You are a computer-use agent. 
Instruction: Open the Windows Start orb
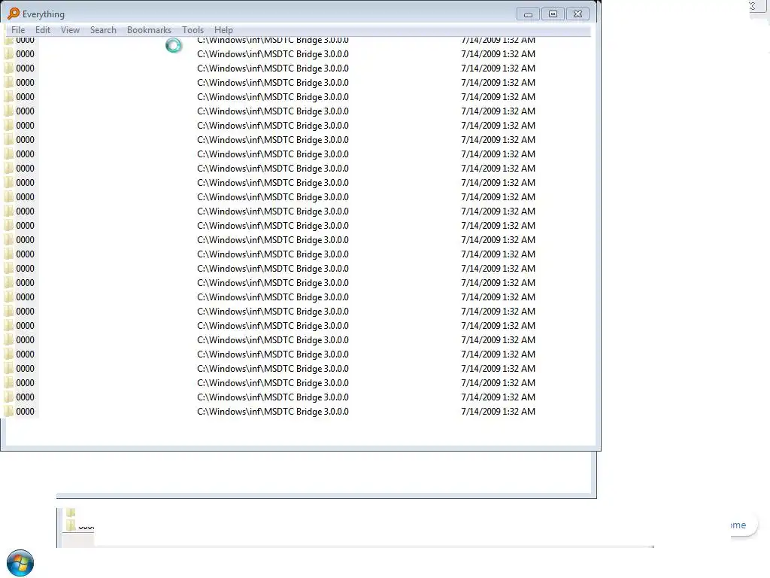click(20, 563)
